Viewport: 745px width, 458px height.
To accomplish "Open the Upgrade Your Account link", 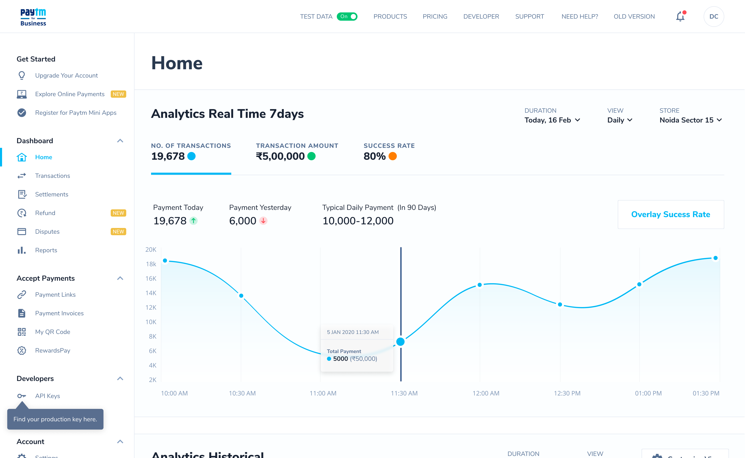I will click(x=66, y=75).
